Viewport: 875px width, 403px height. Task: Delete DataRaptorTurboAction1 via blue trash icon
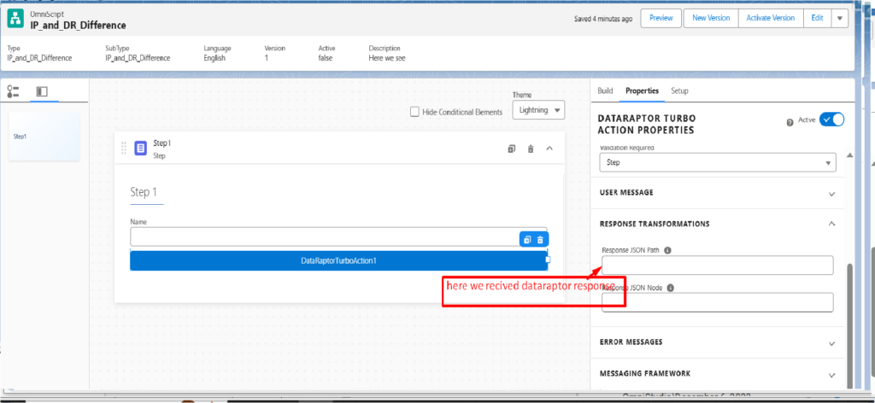pos(540,240)
